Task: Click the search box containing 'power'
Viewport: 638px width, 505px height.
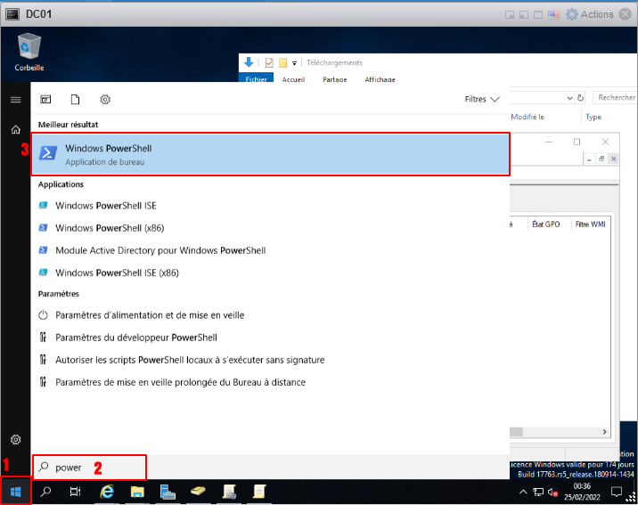Action: coord(89,467)
